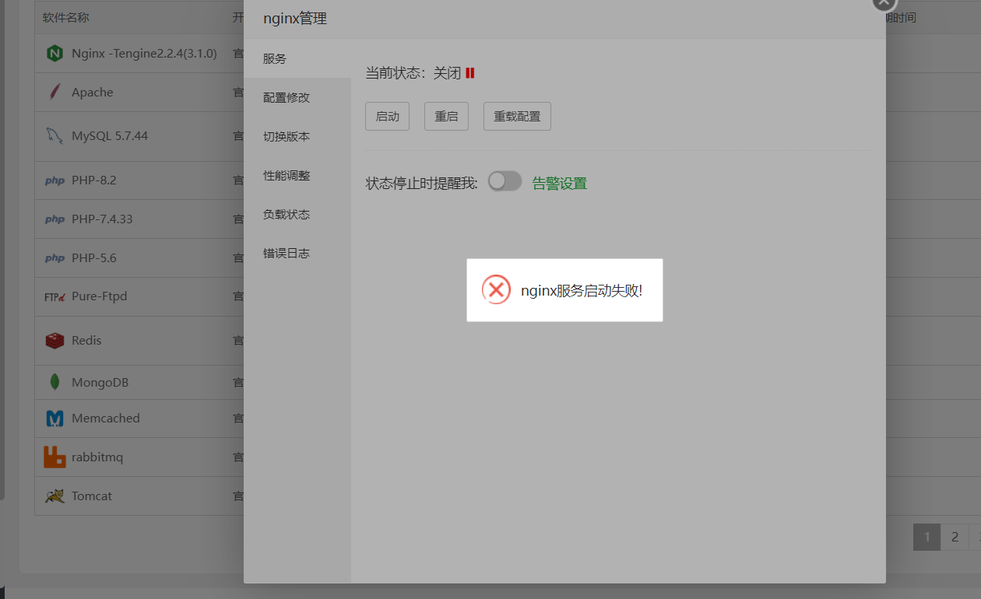Click the MySQL dolphin icon
Screen dimensions: 981x599
(54, 135)
